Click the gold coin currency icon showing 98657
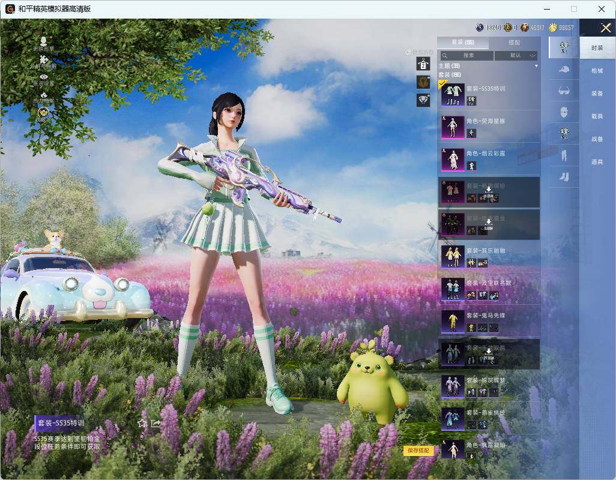The width and height of the screenshot is (616, 480). point(553,28)
